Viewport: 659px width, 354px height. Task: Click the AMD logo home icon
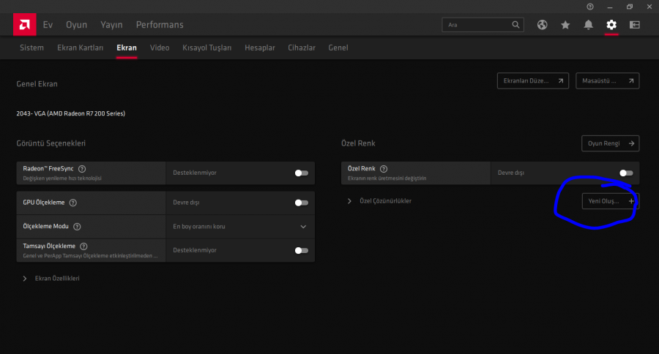(24, 24)
